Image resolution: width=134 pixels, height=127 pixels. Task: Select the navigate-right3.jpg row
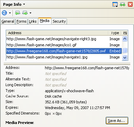(x=64, y=39)
